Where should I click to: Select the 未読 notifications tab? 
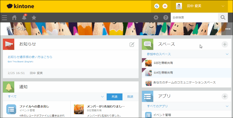click(114, 97)
